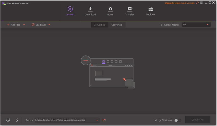Open the Convert section icon

pyautogui.click(x=70, y=9)
